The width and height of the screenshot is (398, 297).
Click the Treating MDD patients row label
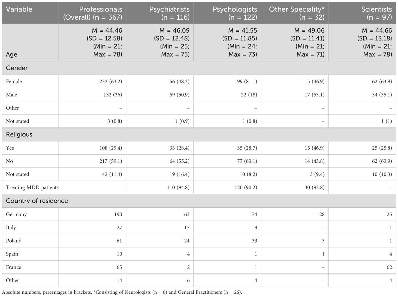[32, 187]
